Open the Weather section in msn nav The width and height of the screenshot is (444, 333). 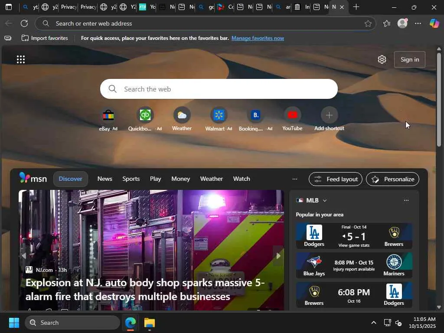(212, 179)
